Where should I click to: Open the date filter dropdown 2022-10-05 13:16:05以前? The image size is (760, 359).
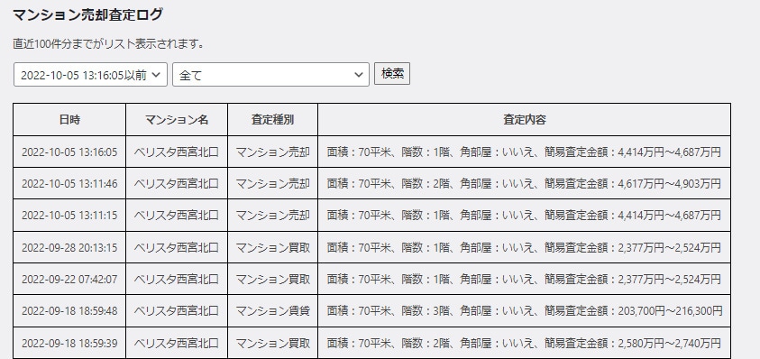[91, 75]
